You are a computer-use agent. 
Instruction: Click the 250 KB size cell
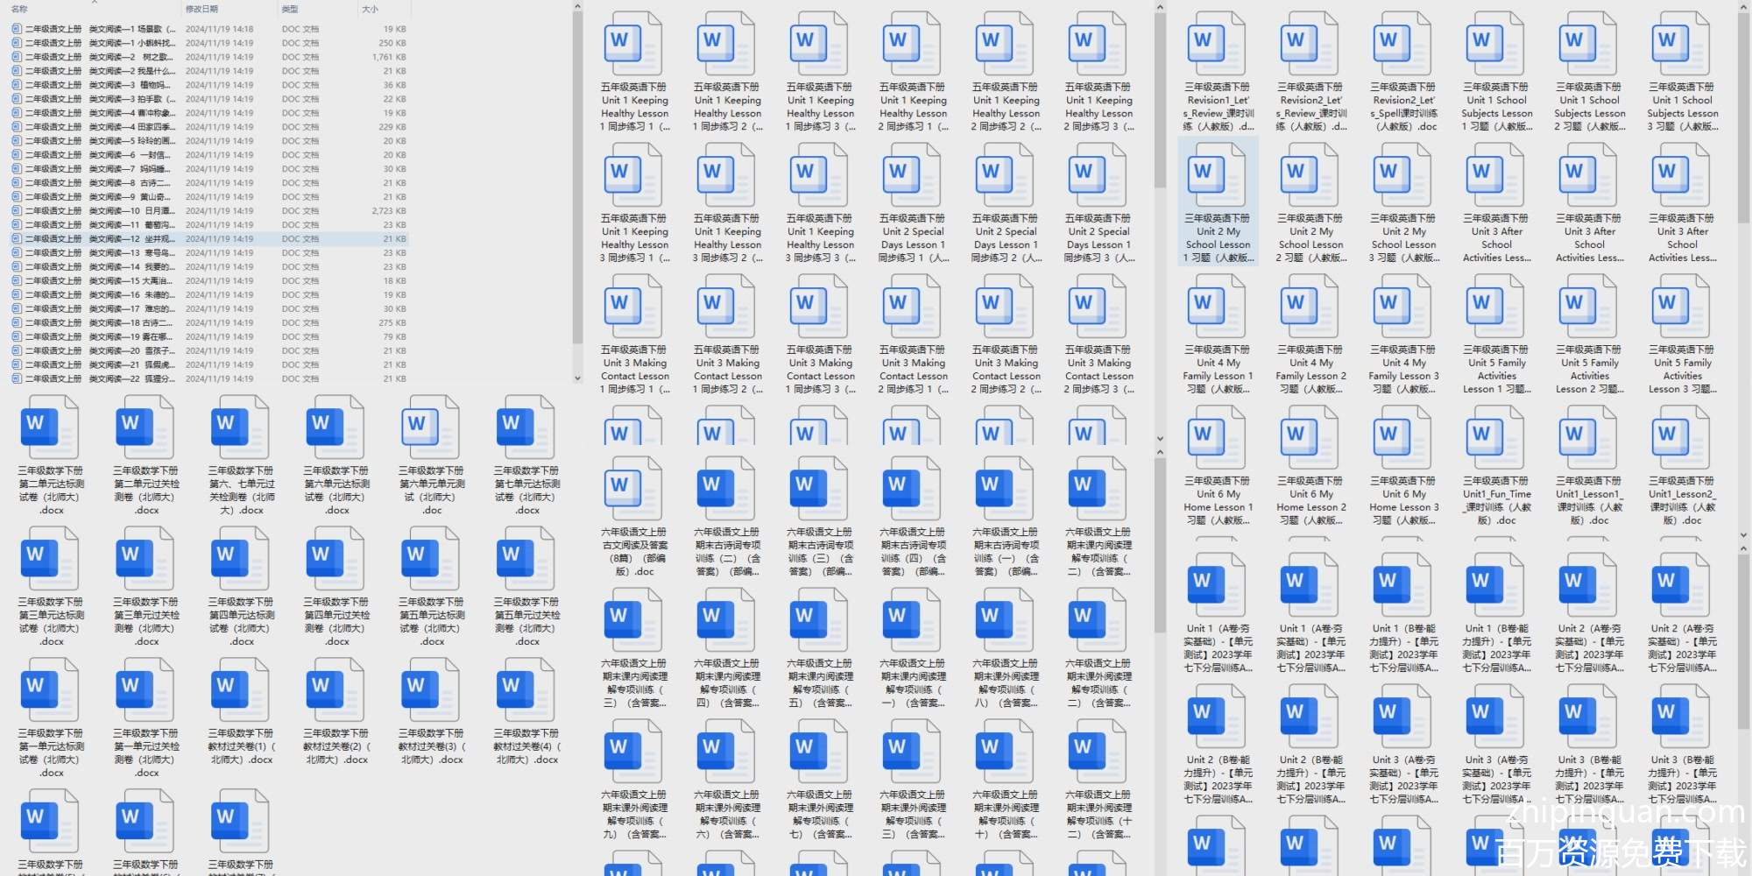pyautogui.click(x=392, y=43)
